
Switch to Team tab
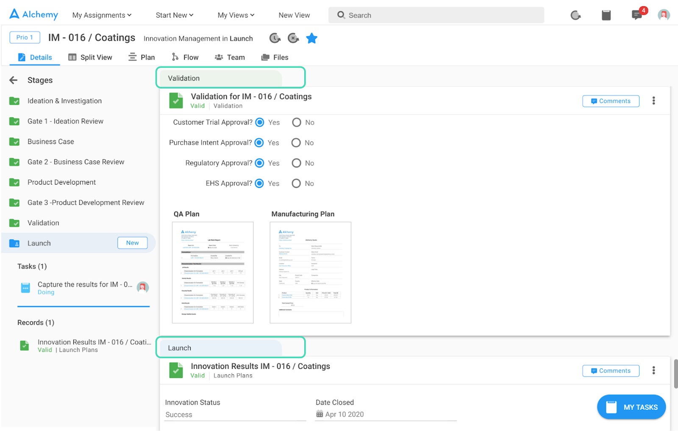click(230, 57)
